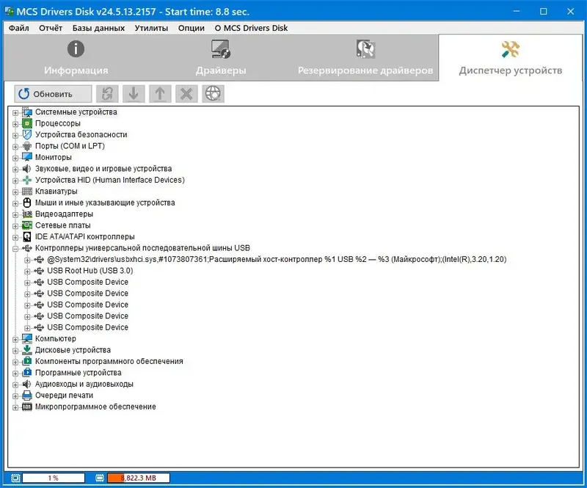Expand the Микропрограммное обеспечение node
The height and width of the screenshot is (488, 587).
click(x=15, y=407)
